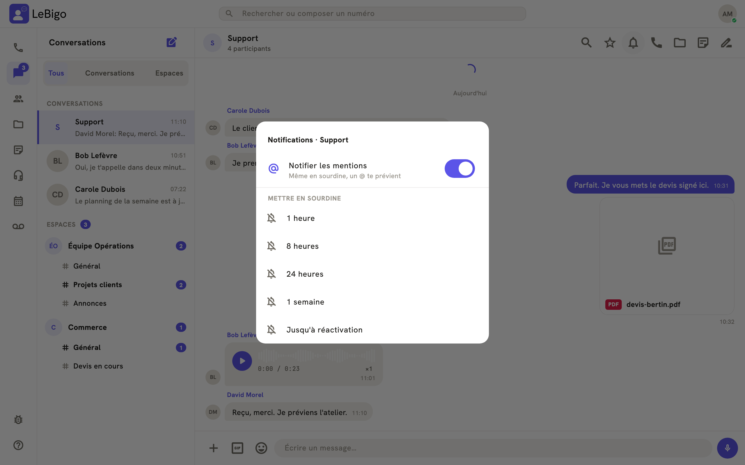Open conversation notes icon in header
The height and width of the screenshot is (465, 745).
(x=703, y=42)
